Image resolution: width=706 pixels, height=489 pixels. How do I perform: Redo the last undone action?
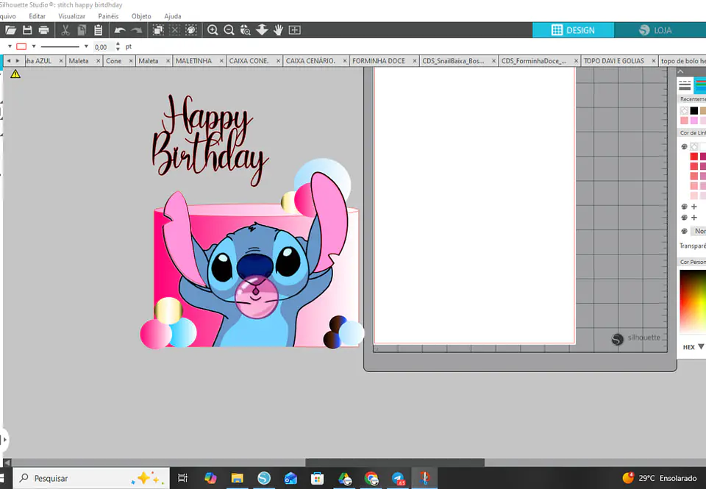point(137,30)
